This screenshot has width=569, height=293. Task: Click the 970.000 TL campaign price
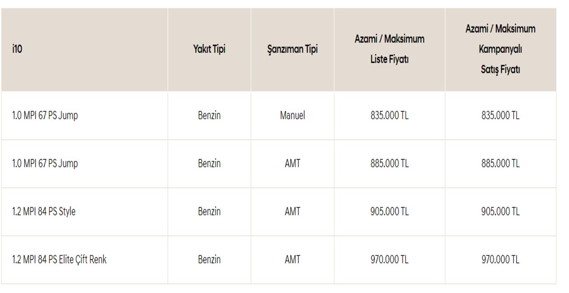tap(500, 260)
